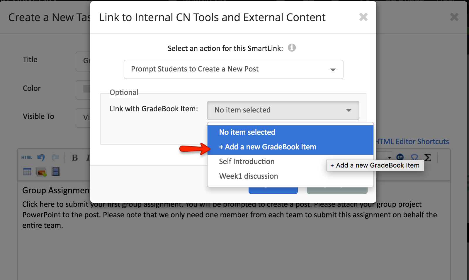Click the undo arrow in editor toolbar
The width and height of the screenshot is (469, 280).
(x=41, y=158)
